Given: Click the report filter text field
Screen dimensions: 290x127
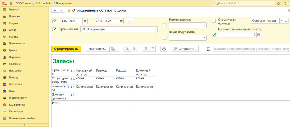Looking at the screenshot, I should coord(251,49).
